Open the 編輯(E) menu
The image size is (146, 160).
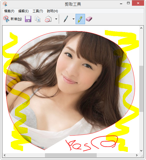tap(23, 11)
